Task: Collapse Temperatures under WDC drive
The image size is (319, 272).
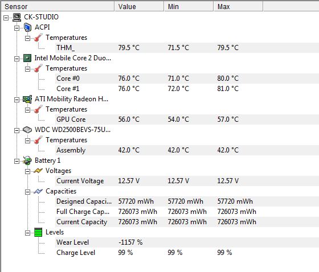Action: (27, 141)
